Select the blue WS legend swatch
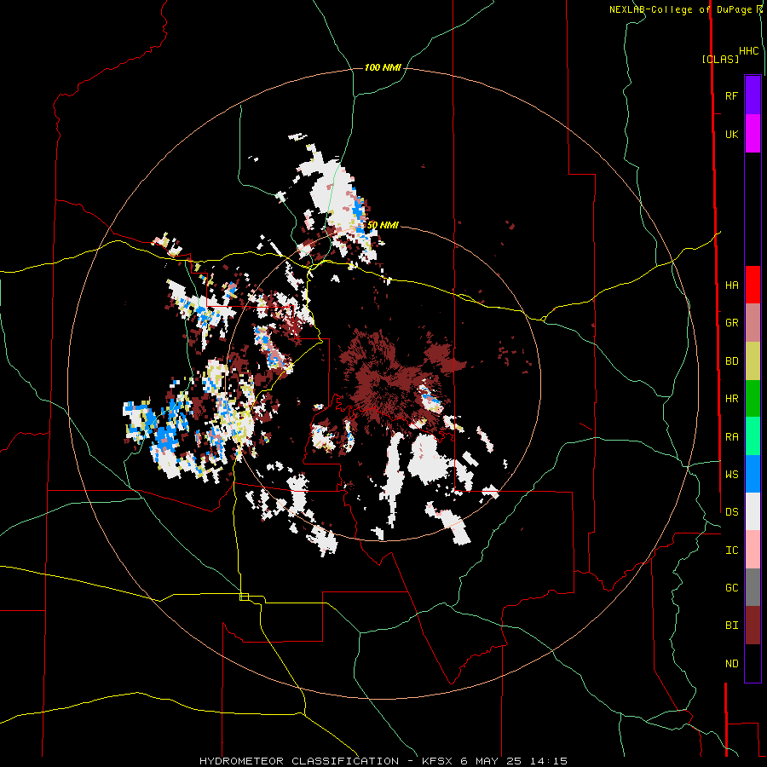The height and width of the screenshot is (767, 767). 753,474
